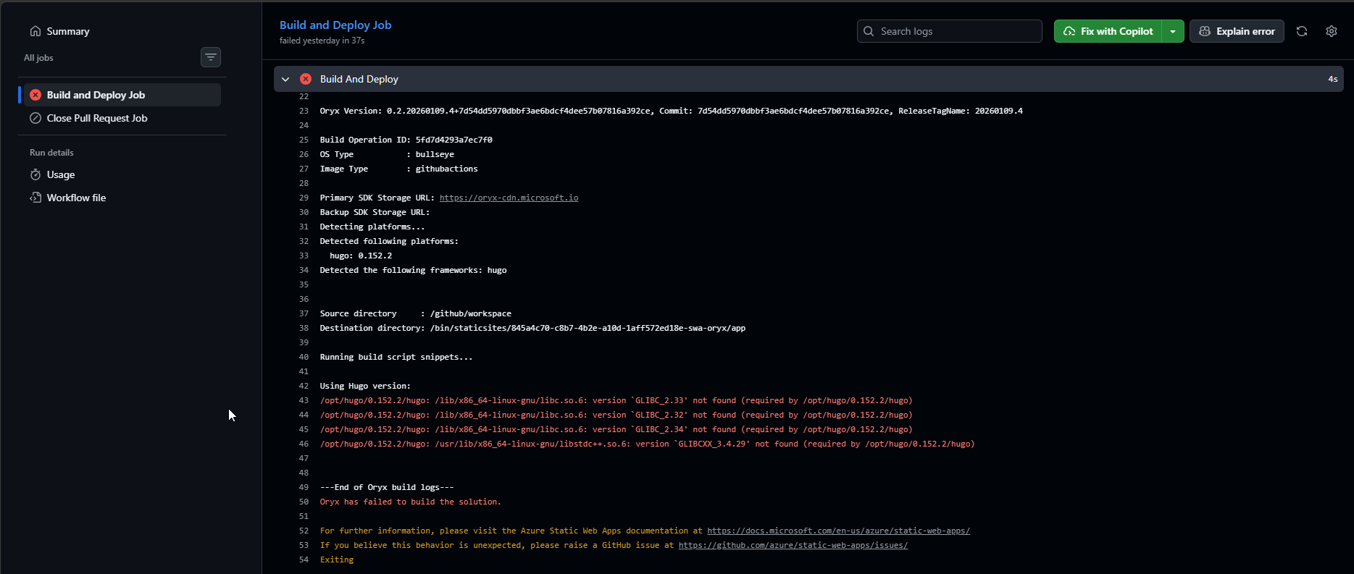1354x574 pixels.
Task: Click log line number 54
Action: tap(304, 560)
